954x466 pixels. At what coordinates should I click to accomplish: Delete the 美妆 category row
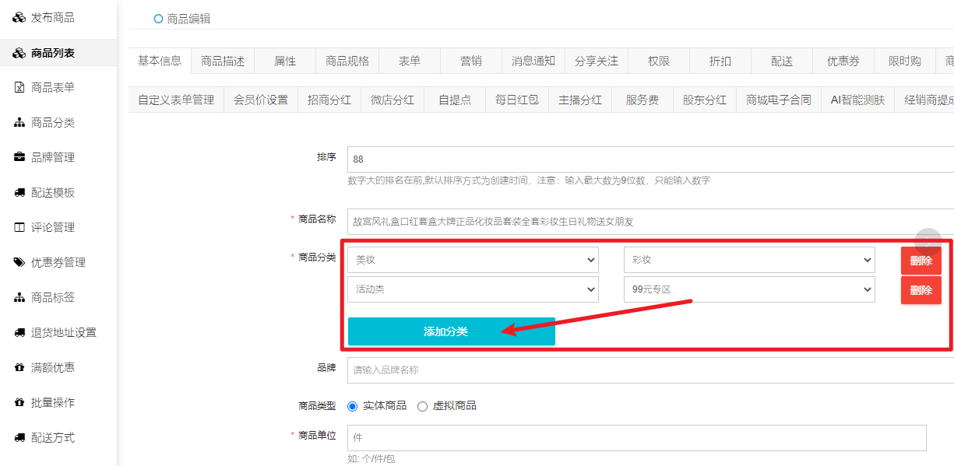tap(921, 261)
